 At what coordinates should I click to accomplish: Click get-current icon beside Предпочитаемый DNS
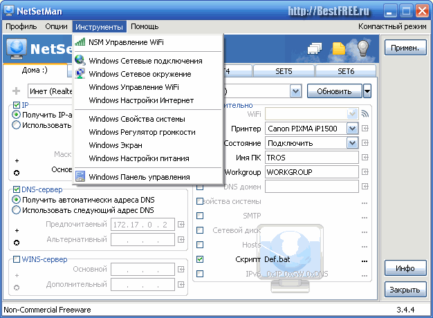tap(181, 225)
